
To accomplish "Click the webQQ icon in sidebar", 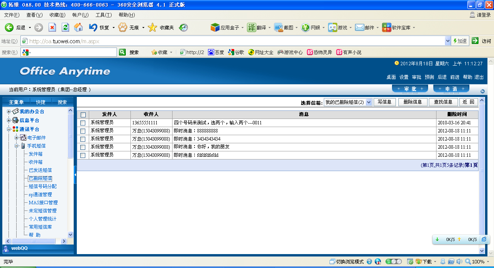I will [x=6, y=249].
